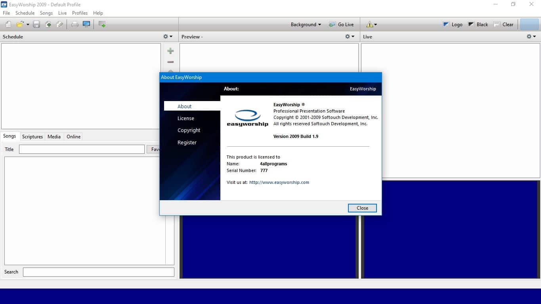The image size is (541, 304).
Task: Click the New Schedule page icon
Action: click(8, 24)
